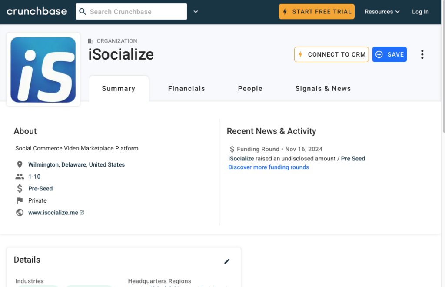Viewport: 445px width, 287px height.
Task: Switch to the Financials tab
Action: (x=186, y=89)
